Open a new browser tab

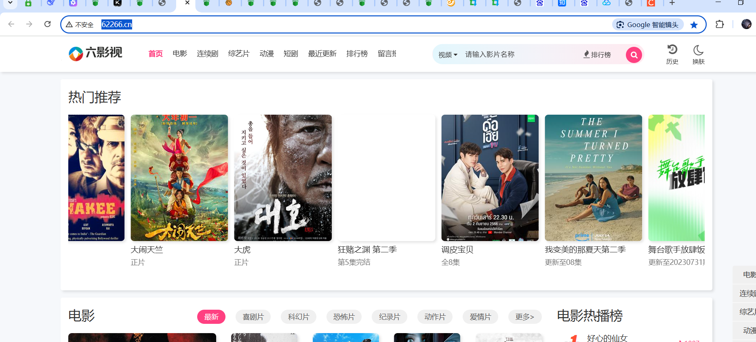[672, 3]
